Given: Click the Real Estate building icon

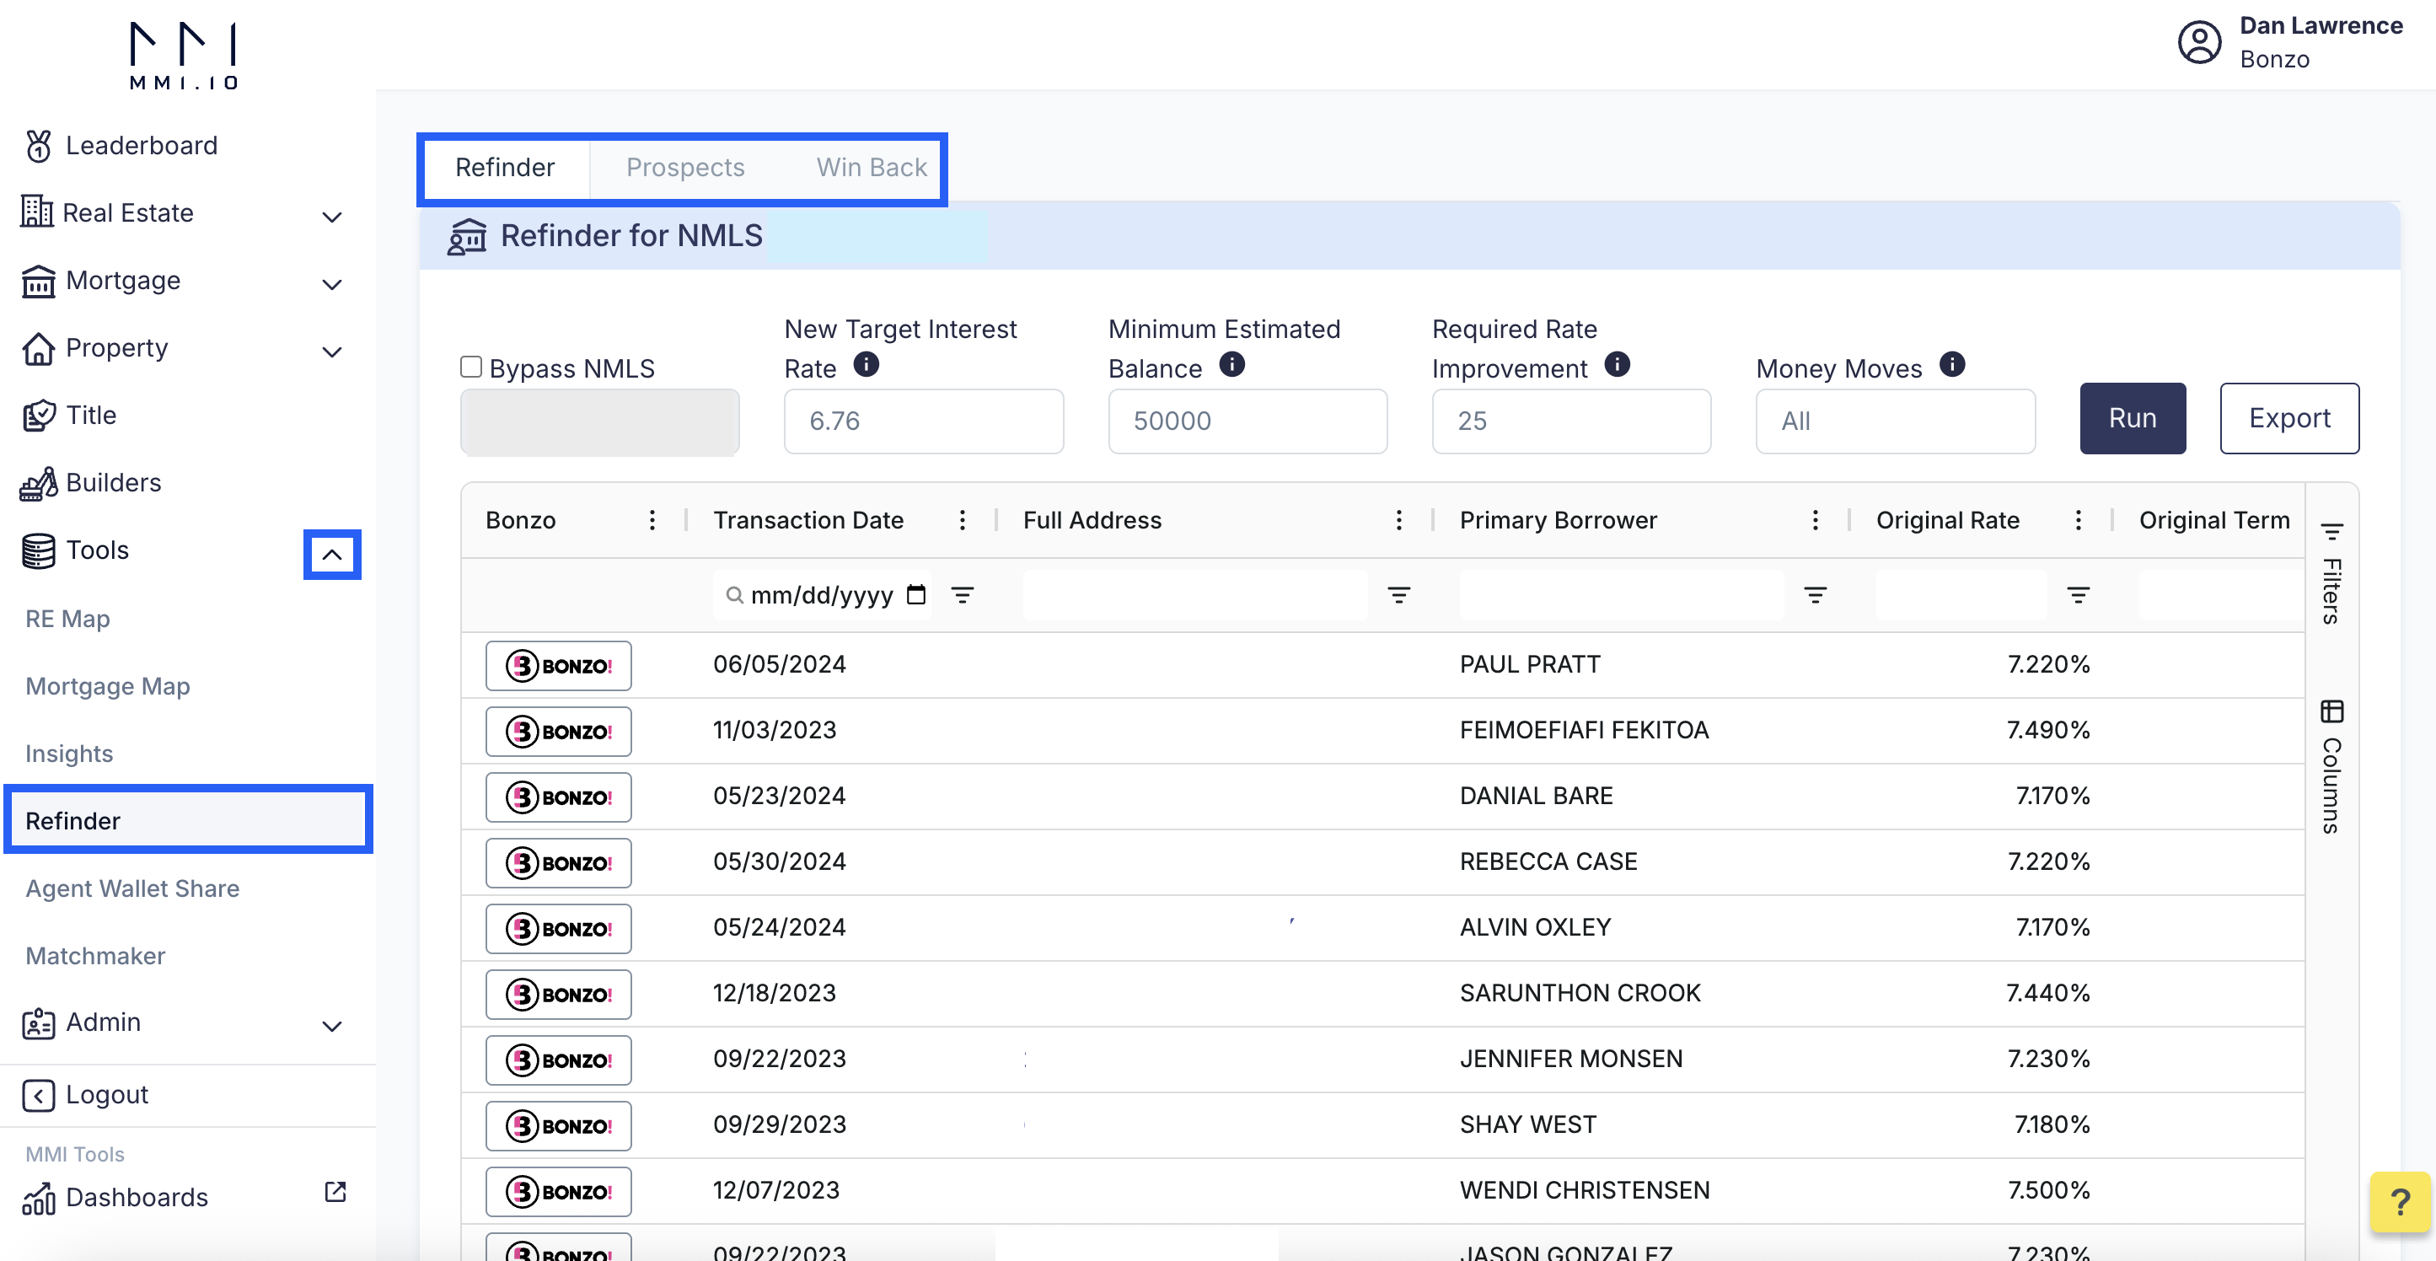Looking at the screenshot, I should point(37,212).
